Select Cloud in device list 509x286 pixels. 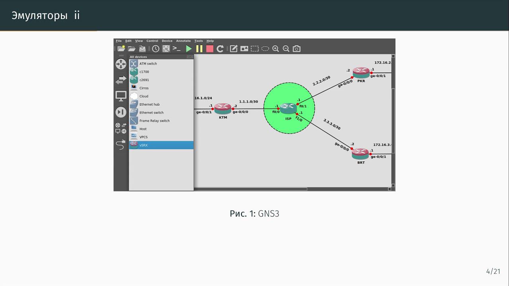point(161,96)
